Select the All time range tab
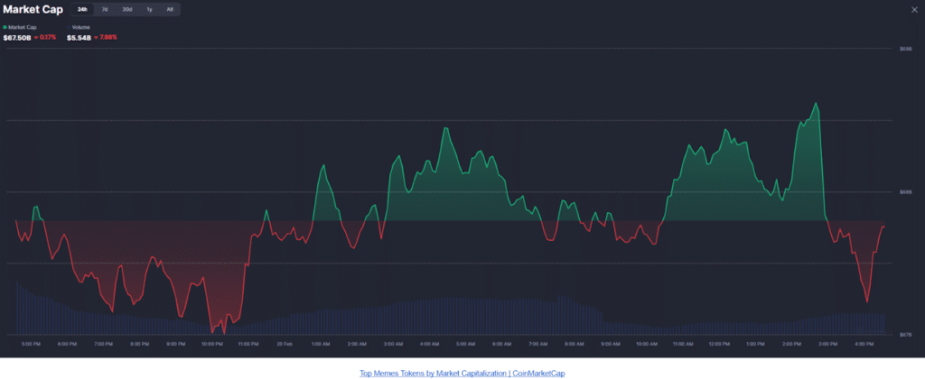 coord(169,9)
